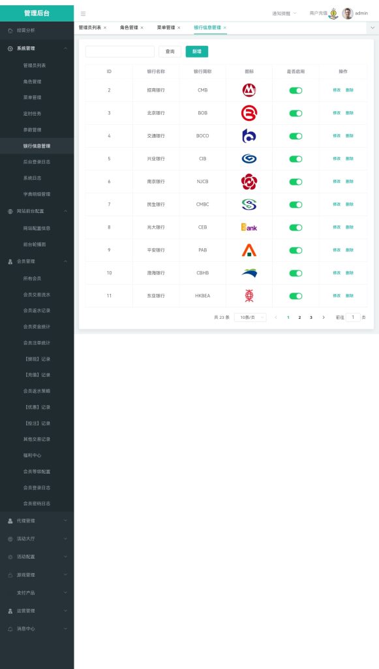Switch to the 管理员列表 tab
Screen dimensions: 379x669
[90, 27]
